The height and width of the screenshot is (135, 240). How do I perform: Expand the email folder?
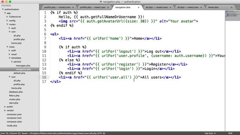(9, 54)
